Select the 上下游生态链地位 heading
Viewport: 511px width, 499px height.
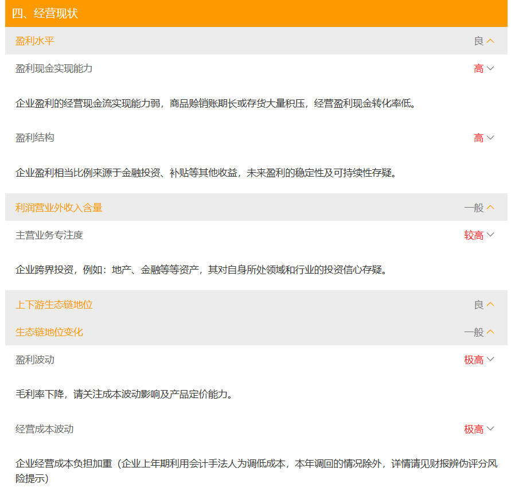pos(54,305)
